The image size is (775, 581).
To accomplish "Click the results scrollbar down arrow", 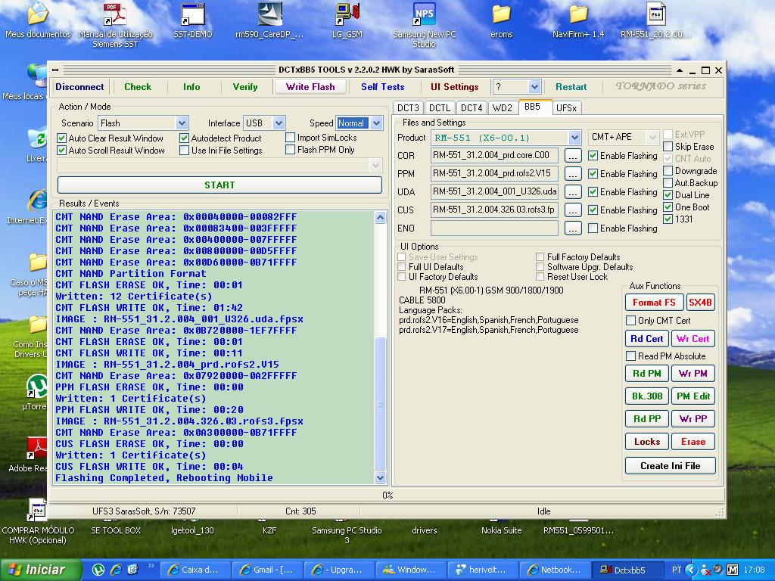I will [x=380, y=478].
